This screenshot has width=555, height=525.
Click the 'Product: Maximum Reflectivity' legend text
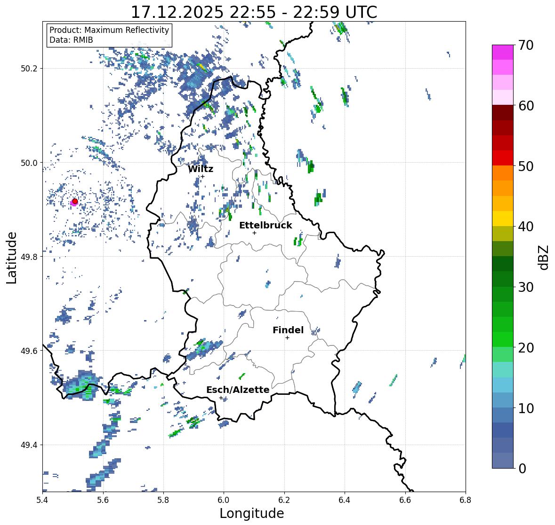109,30
